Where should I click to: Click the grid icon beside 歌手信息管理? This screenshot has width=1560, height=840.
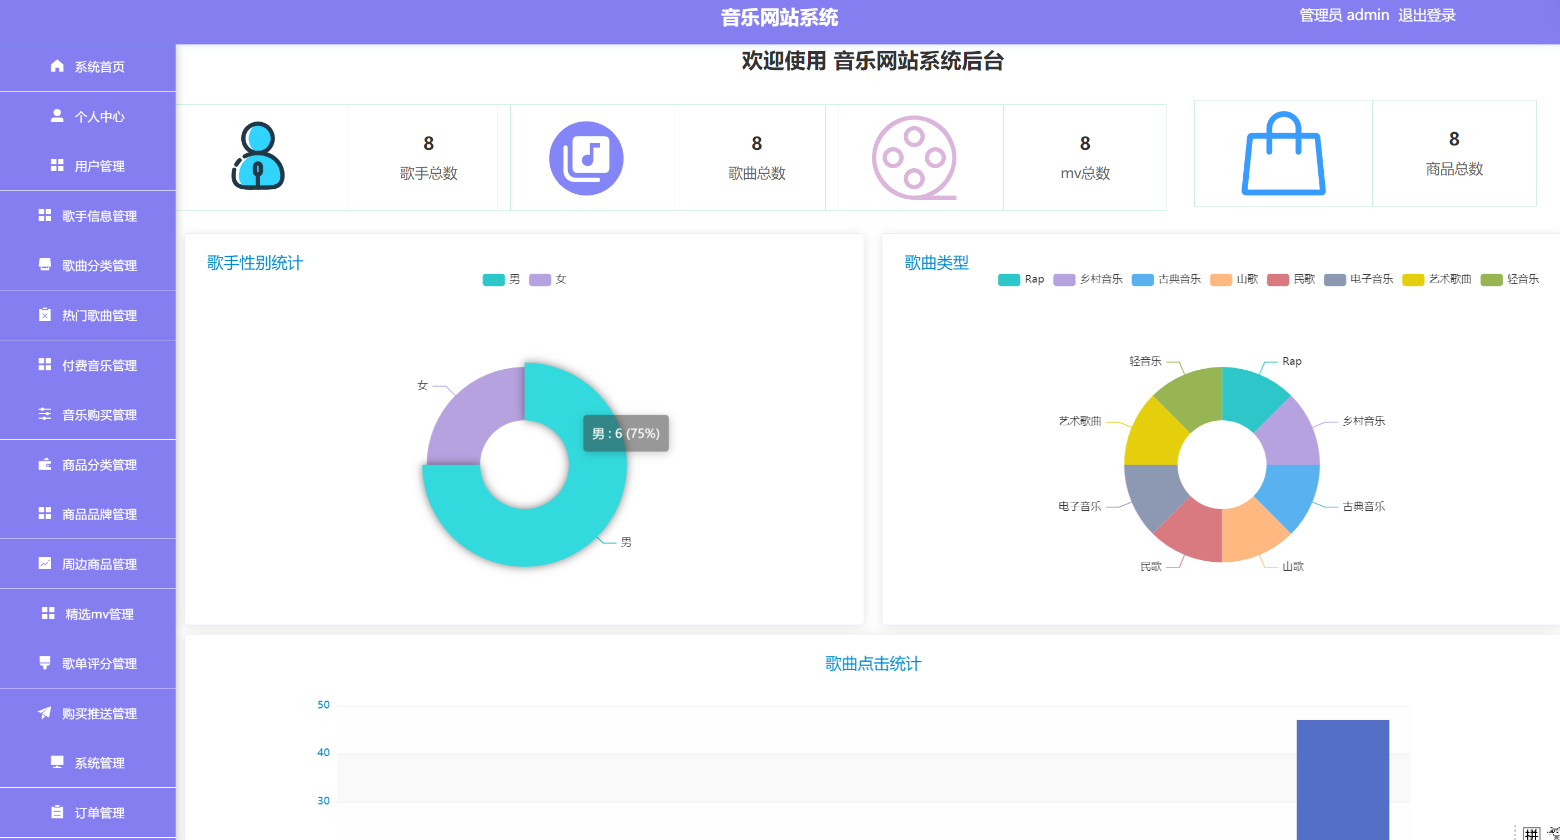45,215
